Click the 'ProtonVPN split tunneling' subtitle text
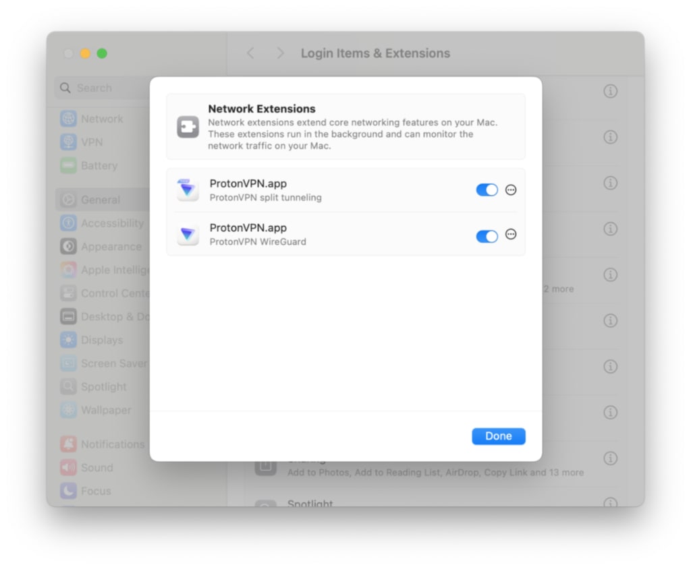 pos(266,198)
